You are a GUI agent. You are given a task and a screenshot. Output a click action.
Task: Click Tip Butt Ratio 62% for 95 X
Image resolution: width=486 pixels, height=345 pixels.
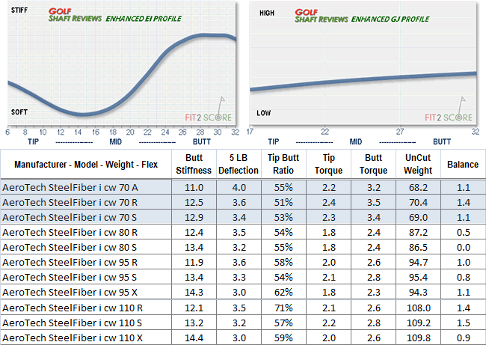coord(283,292)
